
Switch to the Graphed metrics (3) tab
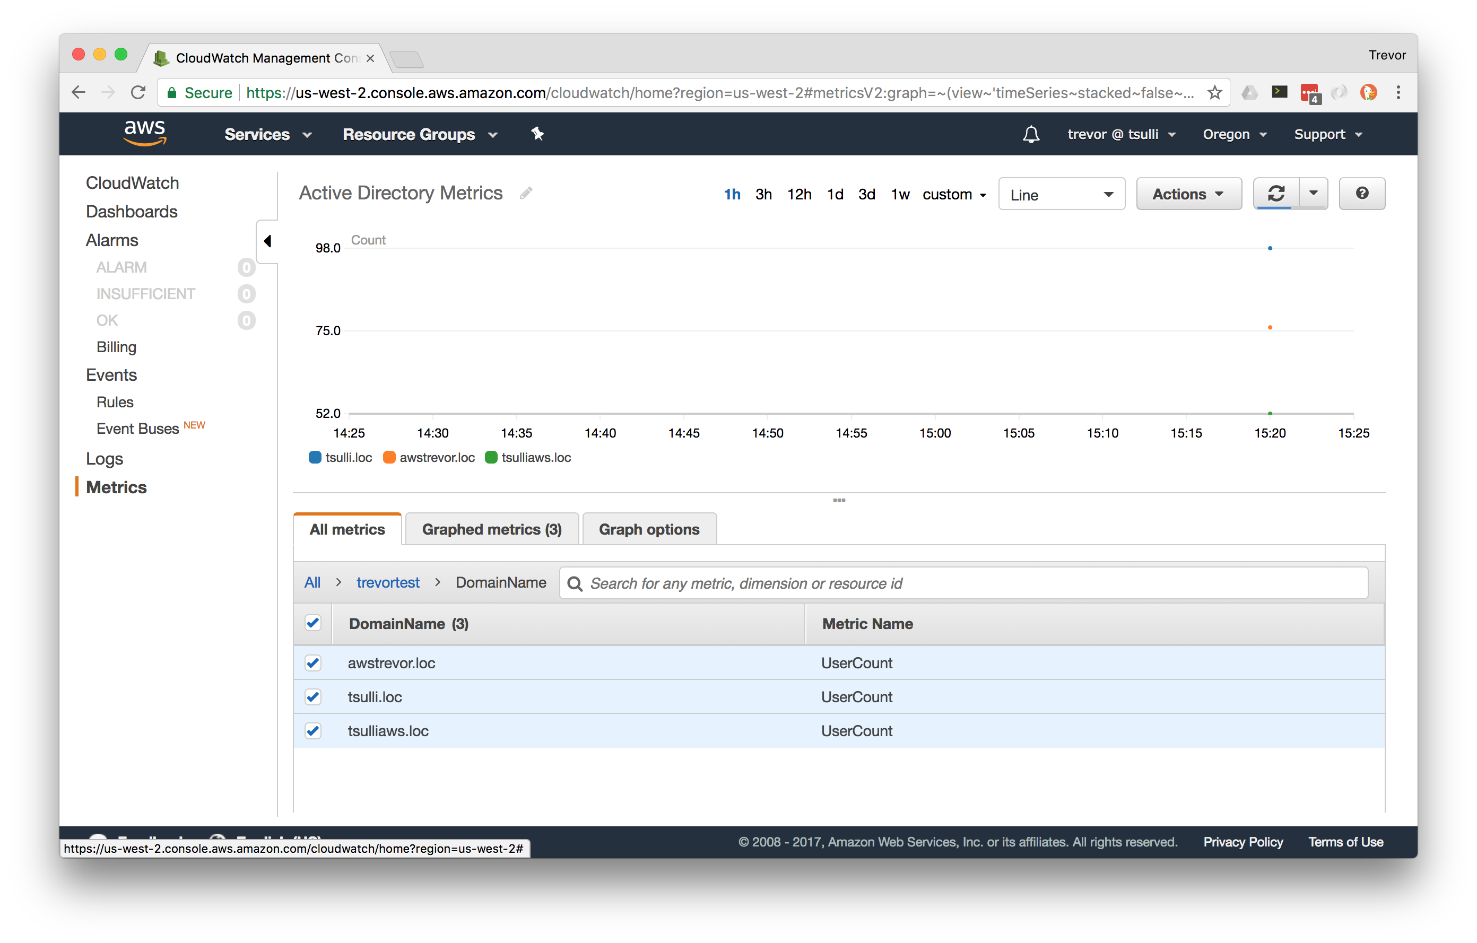[x=491, y=529]
